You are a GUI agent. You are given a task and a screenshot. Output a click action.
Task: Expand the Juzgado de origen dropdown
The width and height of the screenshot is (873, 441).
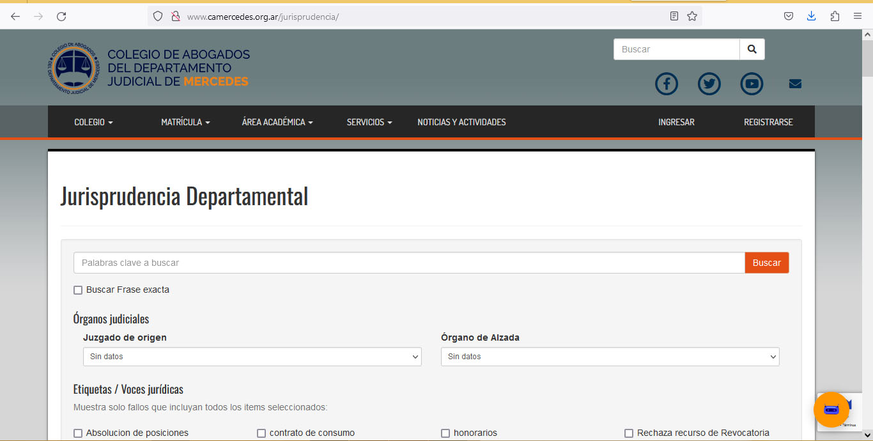tap(252, 357)
